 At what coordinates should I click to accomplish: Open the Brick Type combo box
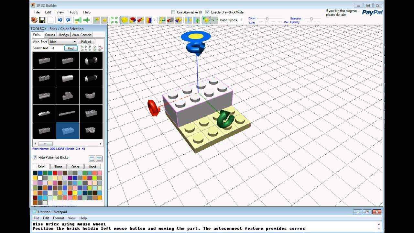tap(63, 41)
